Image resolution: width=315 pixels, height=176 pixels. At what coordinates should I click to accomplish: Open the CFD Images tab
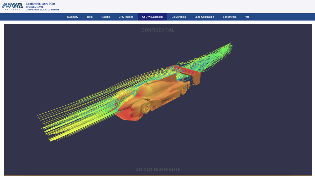[x=126, y=16]
